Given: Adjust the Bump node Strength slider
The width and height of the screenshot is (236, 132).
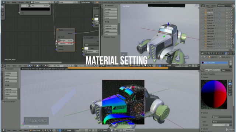Looking at the screenshot, I should click(66, 41).
